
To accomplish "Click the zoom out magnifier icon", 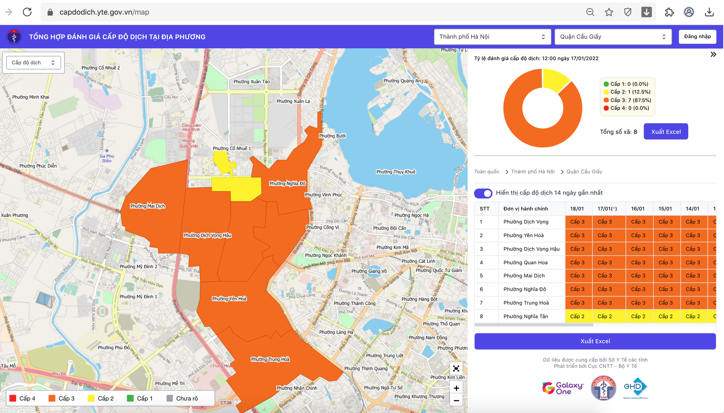I will tap(590, 12).
